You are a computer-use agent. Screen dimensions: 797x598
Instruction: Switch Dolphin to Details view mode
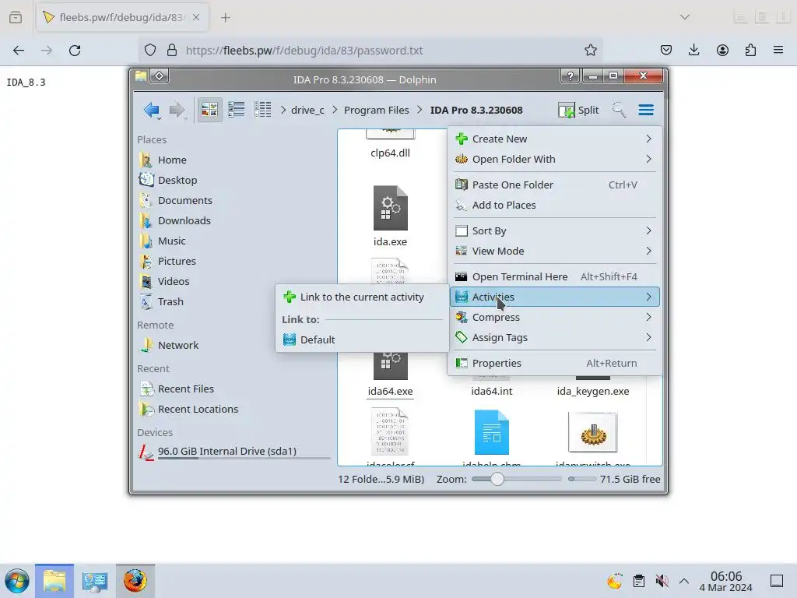point(263,110)
